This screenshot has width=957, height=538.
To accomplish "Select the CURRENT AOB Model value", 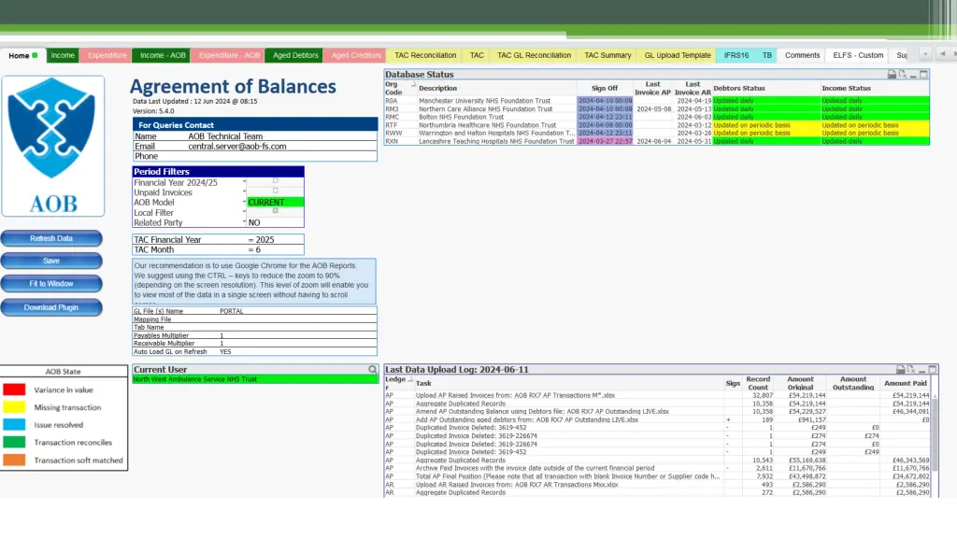I will coord(276,203).
